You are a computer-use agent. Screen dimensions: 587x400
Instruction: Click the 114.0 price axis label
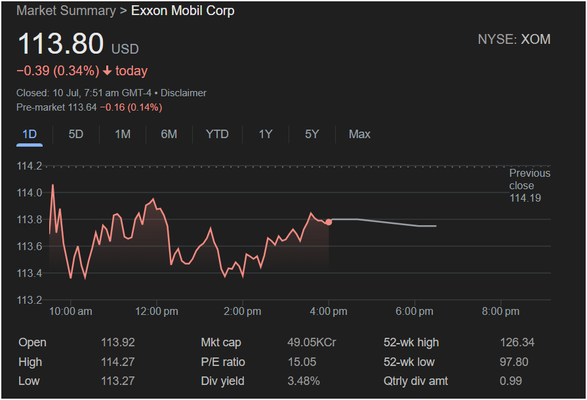30,192
